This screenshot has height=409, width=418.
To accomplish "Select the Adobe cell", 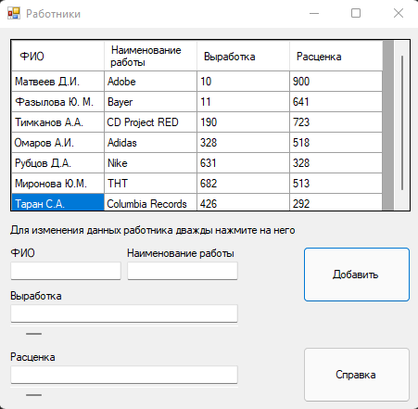I will tap(150, 82).
